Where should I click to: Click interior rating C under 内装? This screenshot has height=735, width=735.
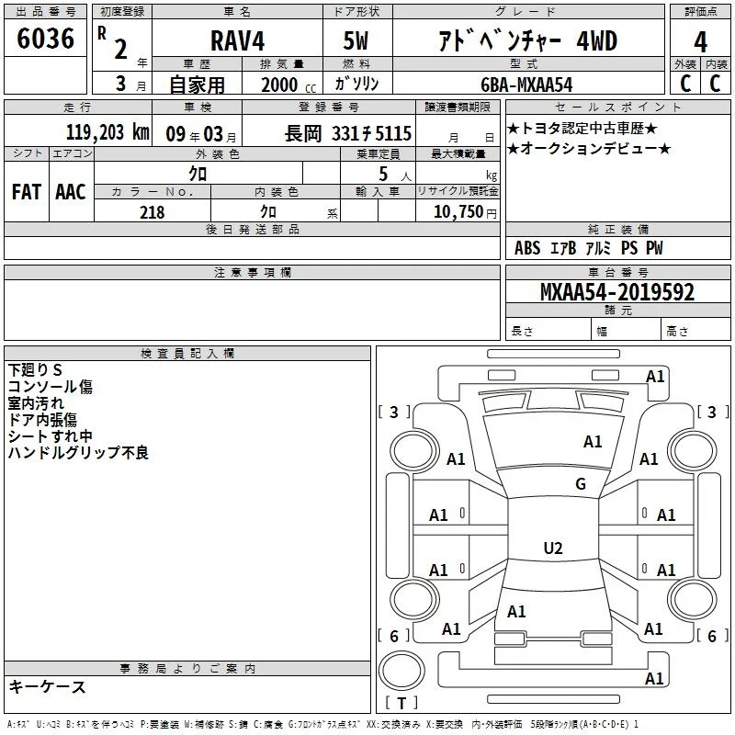pos(715,84)
